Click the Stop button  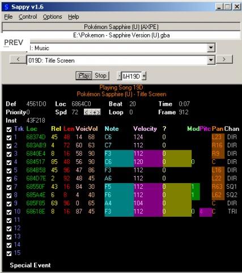[100, 76]
